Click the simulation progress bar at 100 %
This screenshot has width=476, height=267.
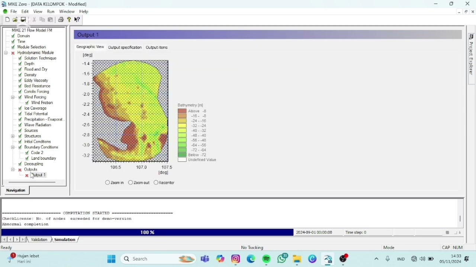147,233
